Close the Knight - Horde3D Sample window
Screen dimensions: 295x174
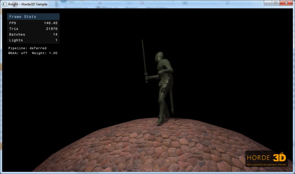(x=286, y=3)
